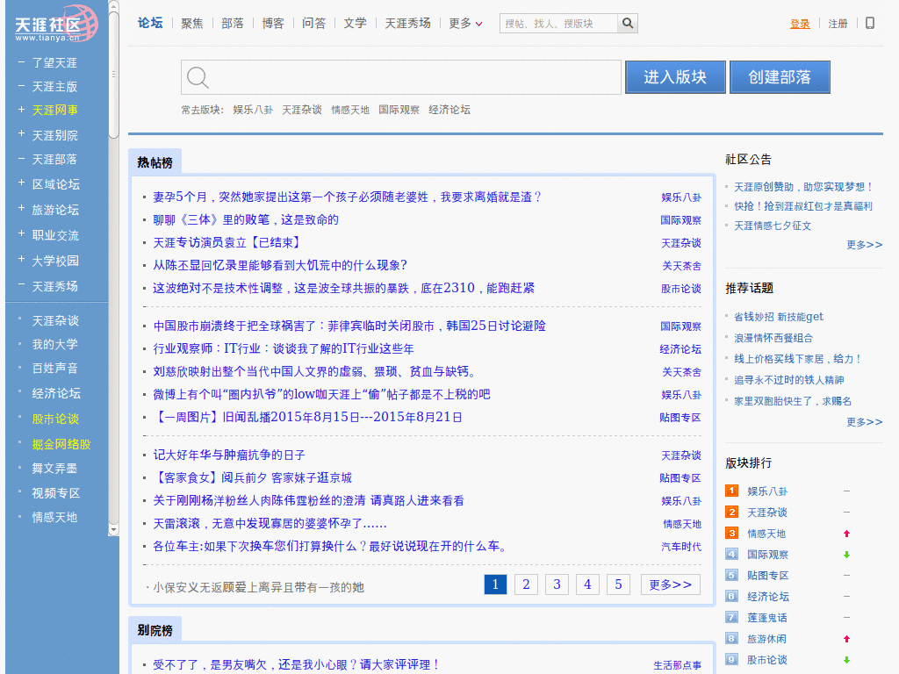Open topic 浪漫情怀西餐组合

773,338
